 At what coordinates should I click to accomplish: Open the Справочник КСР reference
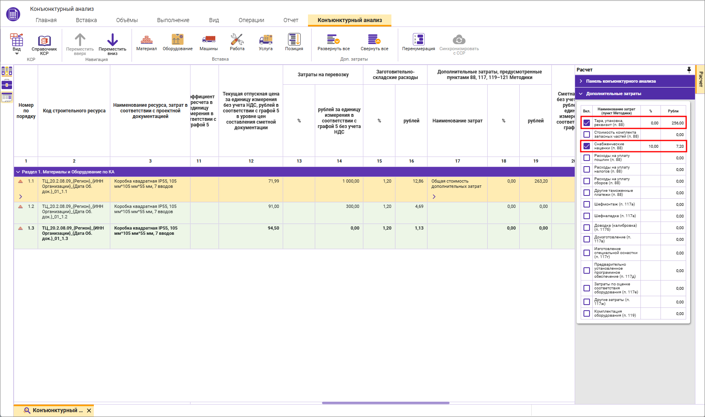[44, 44]
